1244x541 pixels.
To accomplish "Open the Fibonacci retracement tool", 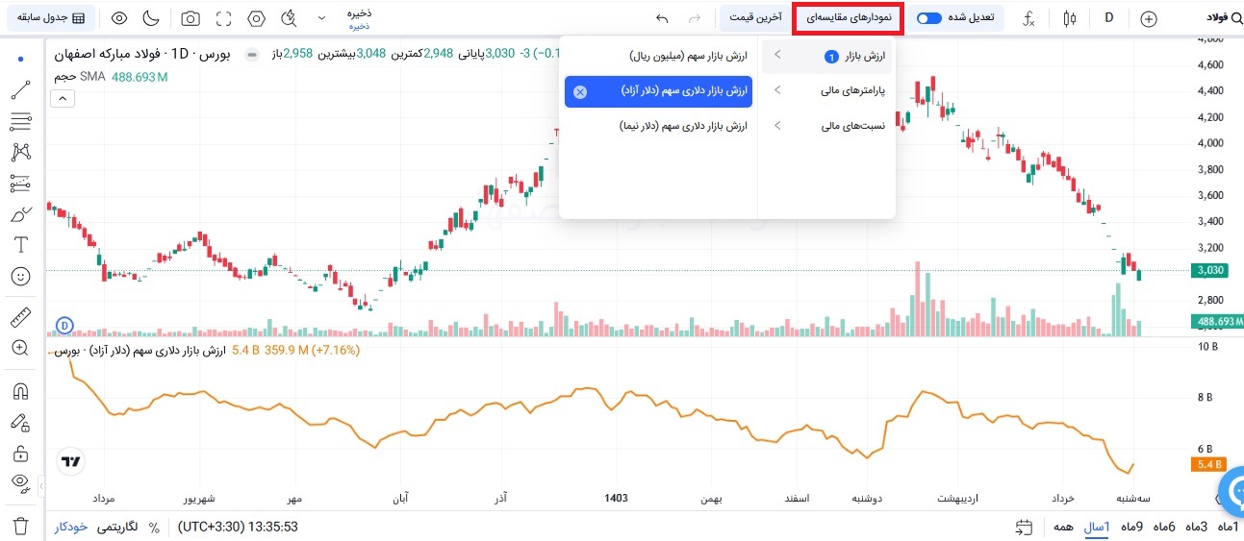I will [x=20, y=121].
